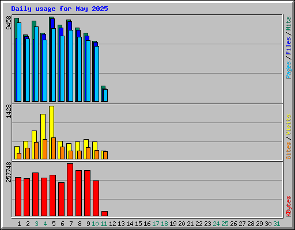Click the blue 'Files' legend label

(289, 46)
